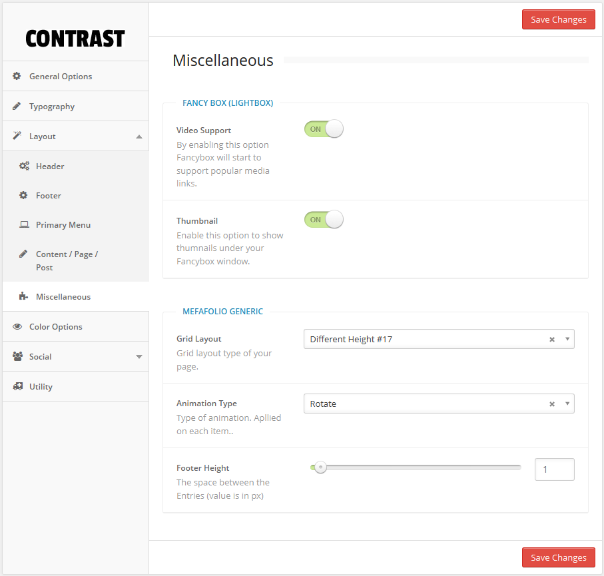
Task: Click the pencil icon next to Typography
Action: tap(17, 107)
